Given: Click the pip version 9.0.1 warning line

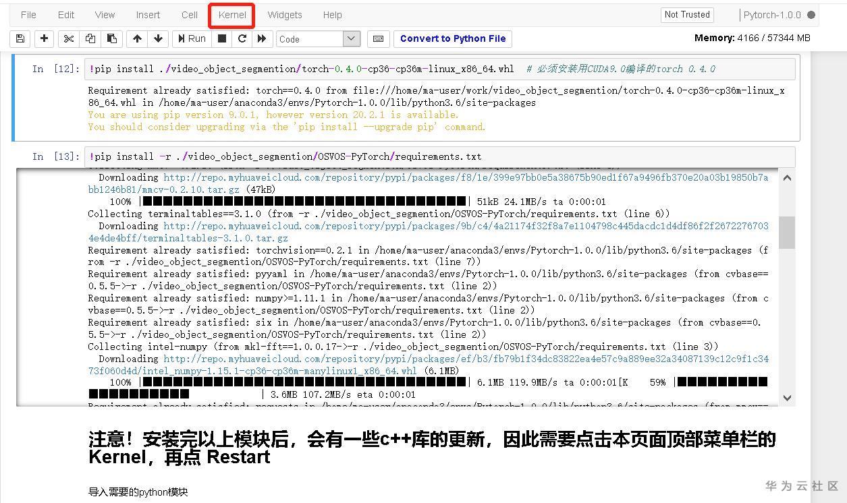Looking at the screenshot, I should tap(273, 115).
